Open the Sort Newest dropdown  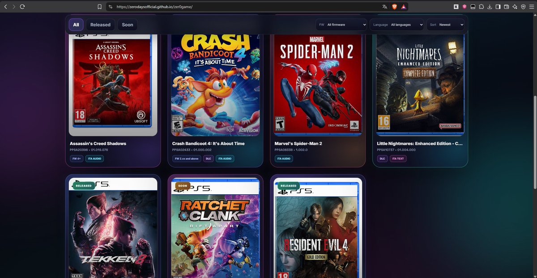coord(446,25)
